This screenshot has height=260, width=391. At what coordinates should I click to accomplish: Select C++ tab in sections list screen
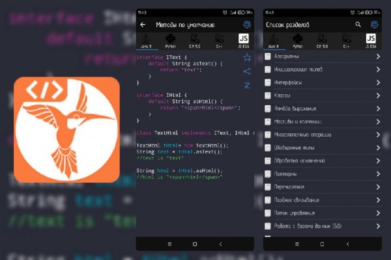(x=346, y=42)
